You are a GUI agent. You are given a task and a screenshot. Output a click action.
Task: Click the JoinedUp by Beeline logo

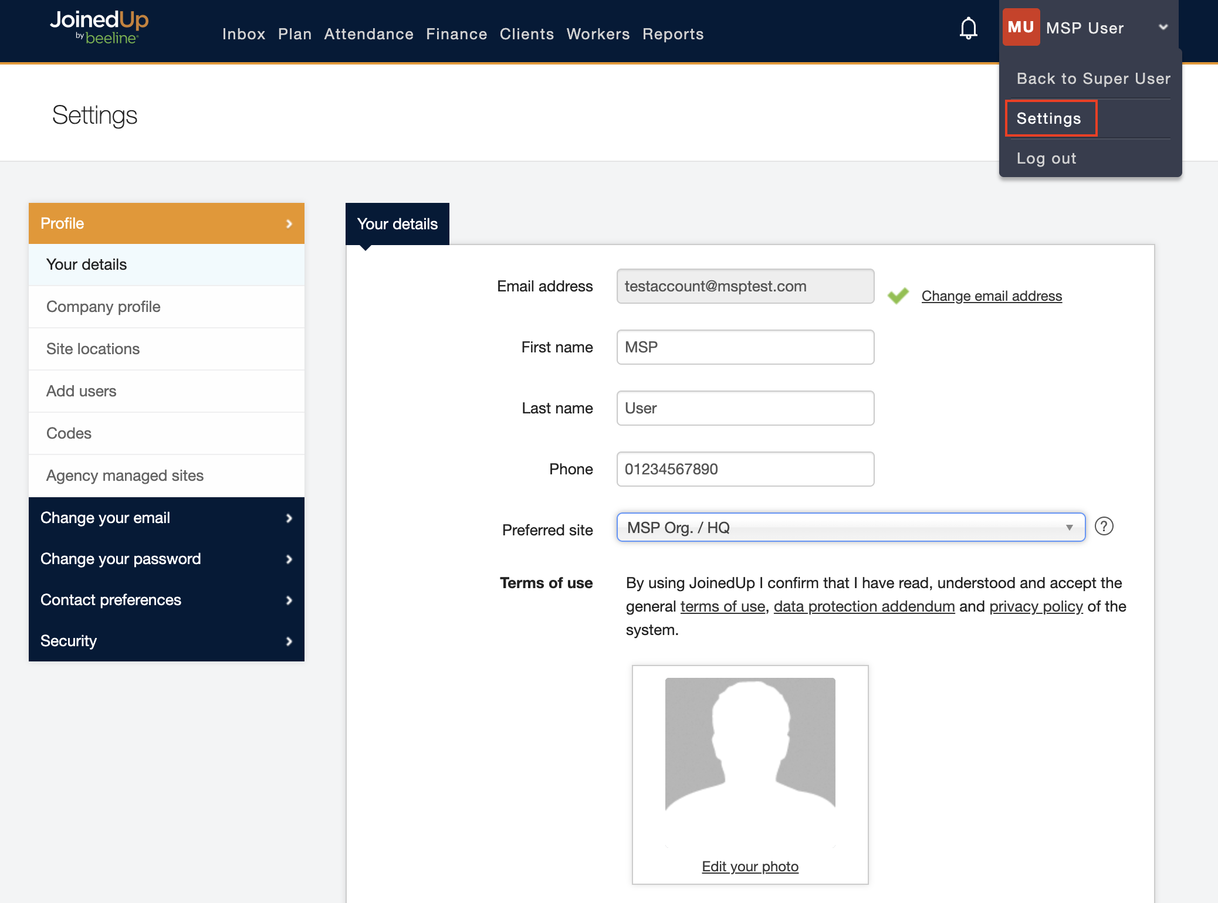[x=99, y=27]
